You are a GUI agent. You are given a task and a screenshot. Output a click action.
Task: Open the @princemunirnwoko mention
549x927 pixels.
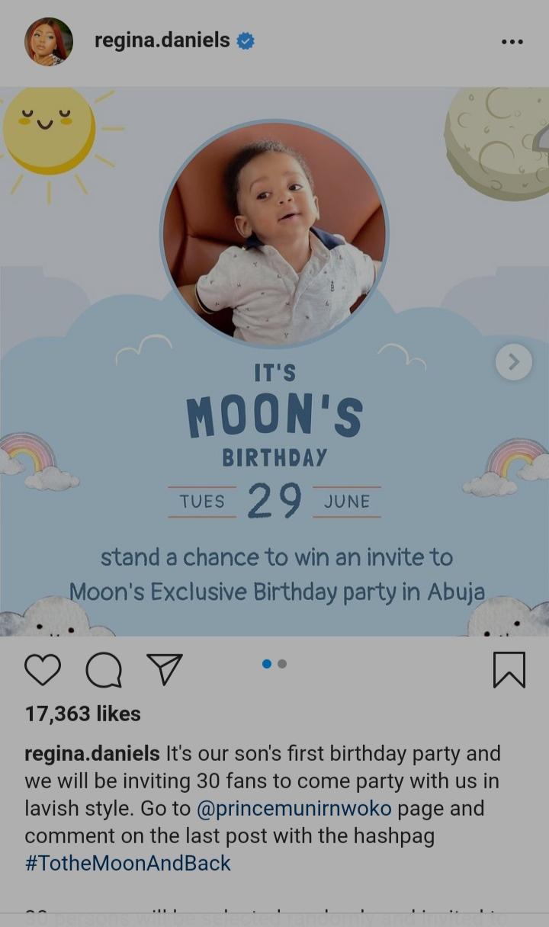pos(294,808)
